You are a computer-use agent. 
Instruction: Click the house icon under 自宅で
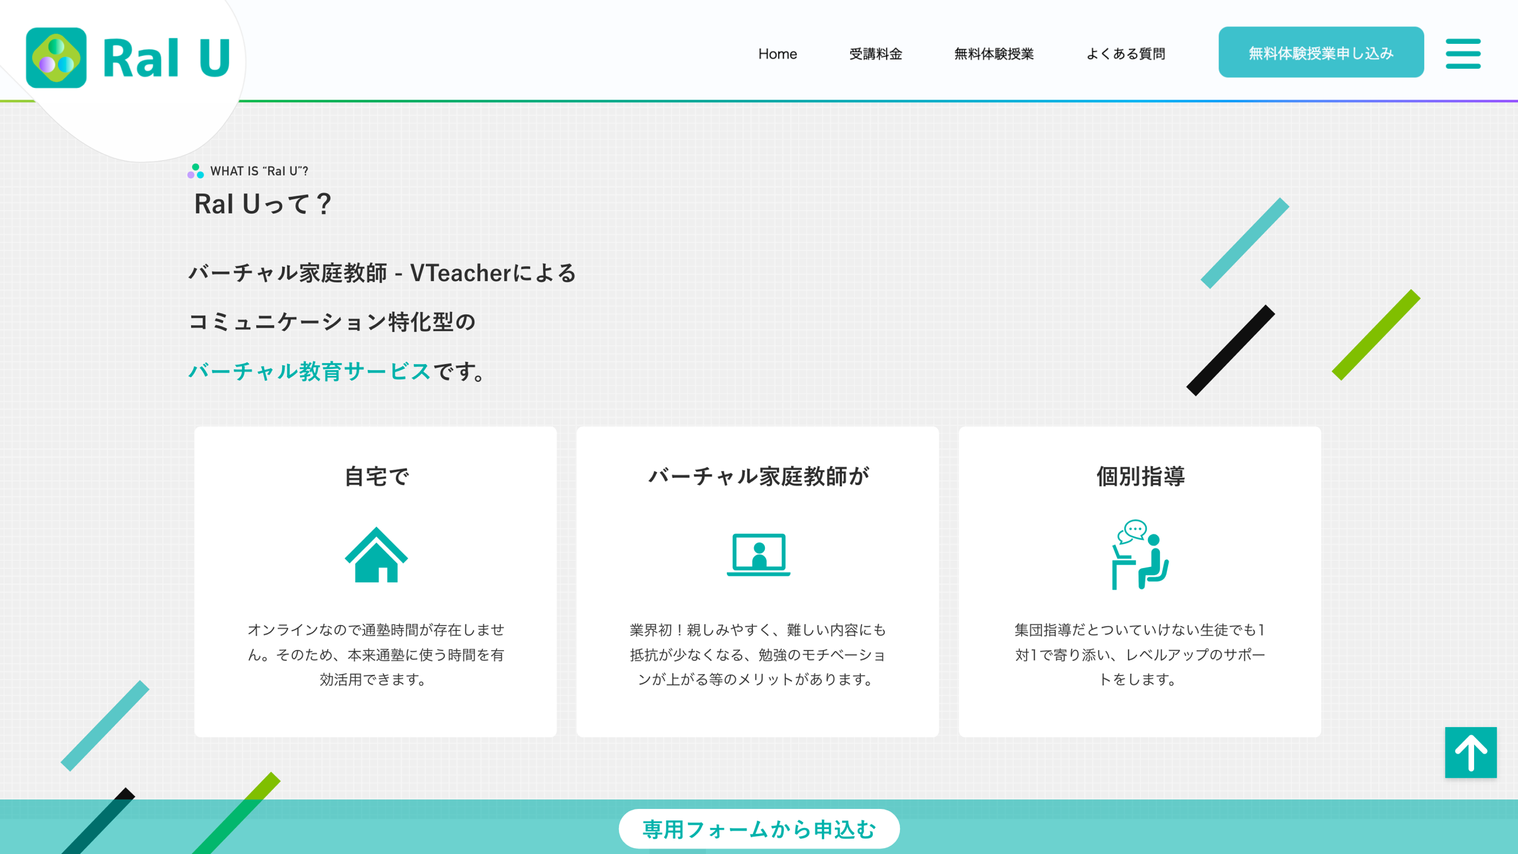coord(376,555)
